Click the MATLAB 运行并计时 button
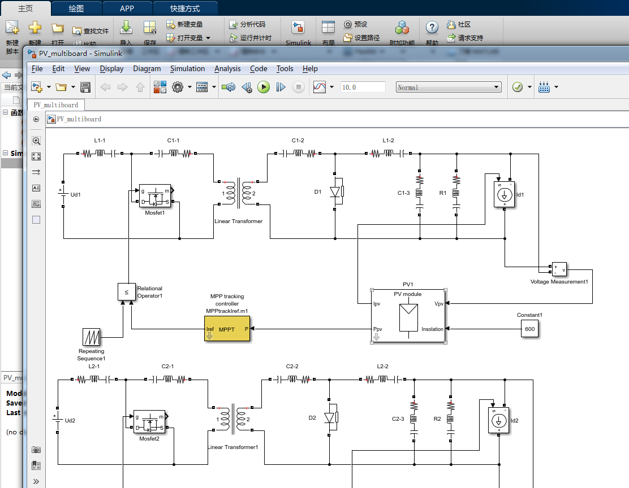This screenshot has width=629, height=488. [251, 38]
